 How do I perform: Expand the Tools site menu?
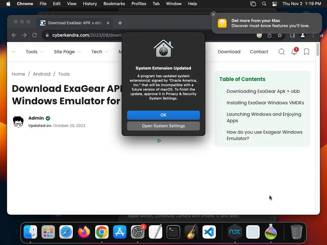[x=34, y=52]
